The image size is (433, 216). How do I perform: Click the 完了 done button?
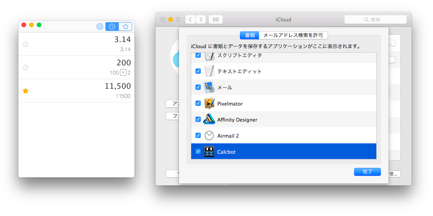pos(367,172)
